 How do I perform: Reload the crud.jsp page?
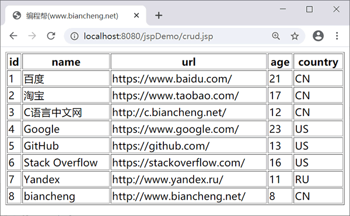51,36
